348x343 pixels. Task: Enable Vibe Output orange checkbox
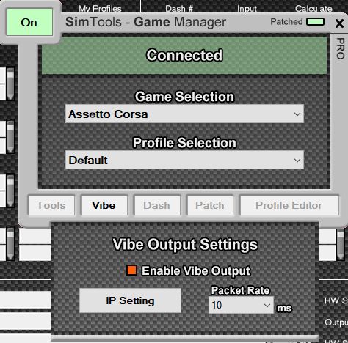coord(131,270)
